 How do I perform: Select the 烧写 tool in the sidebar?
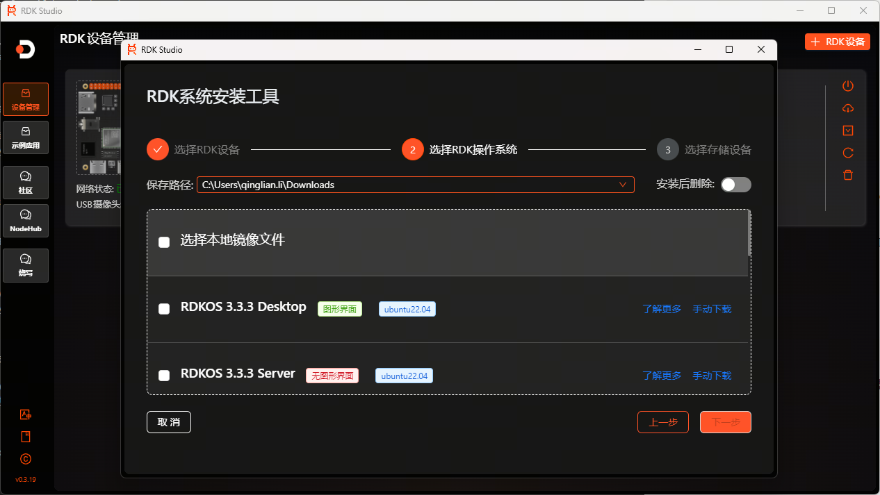[25, 265]
